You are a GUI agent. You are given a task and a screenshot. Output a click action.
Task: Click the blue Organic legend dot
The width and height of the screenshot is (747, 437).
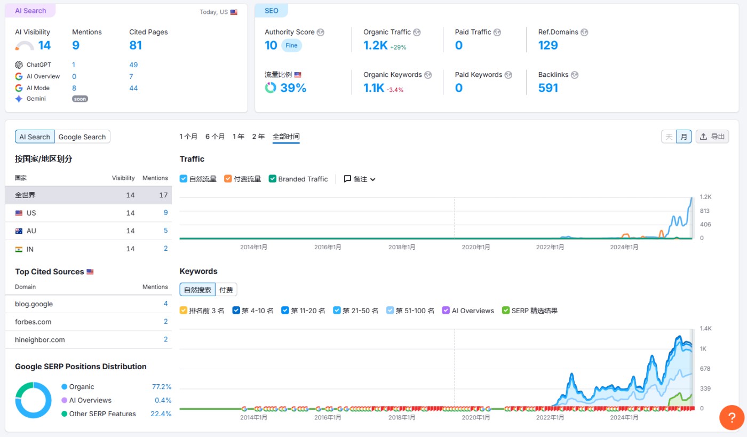65,387
